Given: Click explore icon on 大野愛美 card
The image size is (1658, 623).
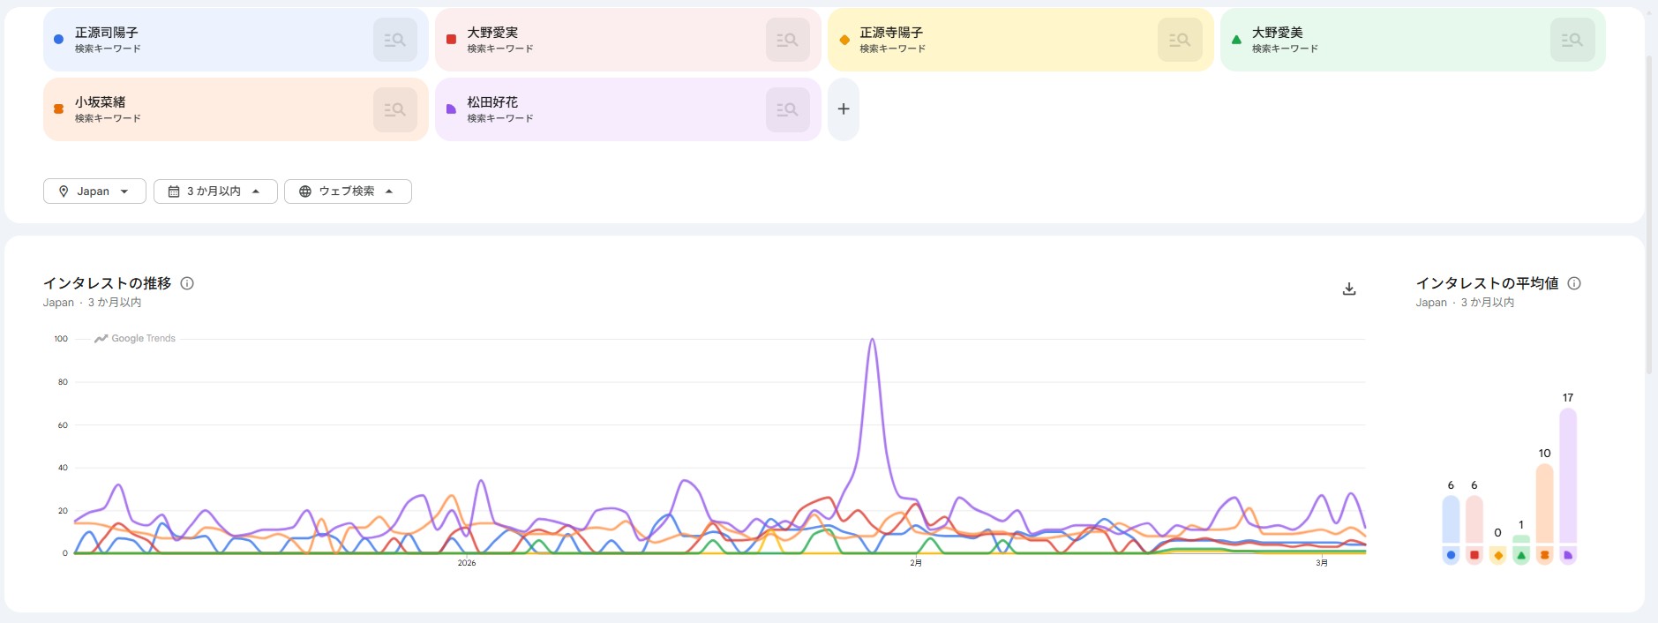Looking at the screenshot, I should click(x=1572, y=40).
